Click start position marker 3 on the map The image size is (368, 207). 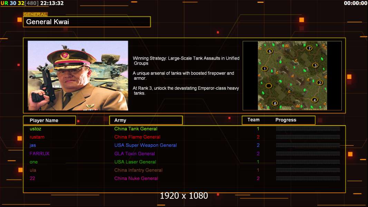coord(316,66)
